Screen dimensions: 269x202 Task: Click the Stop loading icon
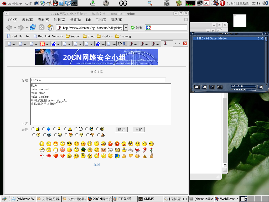[x=41, y=27]
